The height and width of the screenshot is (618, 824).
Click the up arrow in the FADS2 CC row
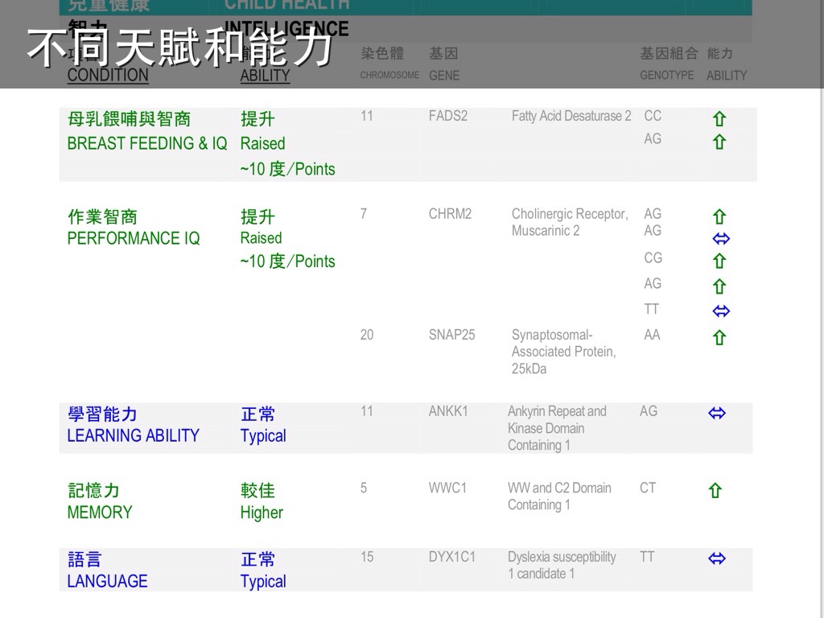[719, 119]
